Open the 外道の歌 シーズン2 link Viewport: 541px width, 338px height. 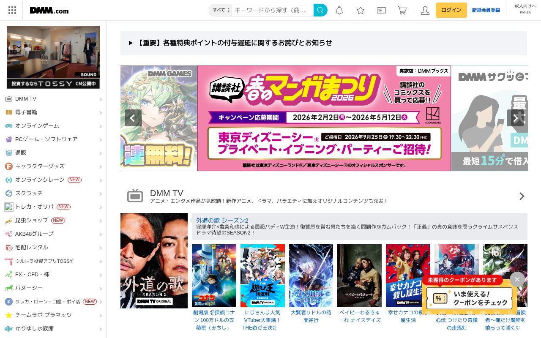[221, 220]
